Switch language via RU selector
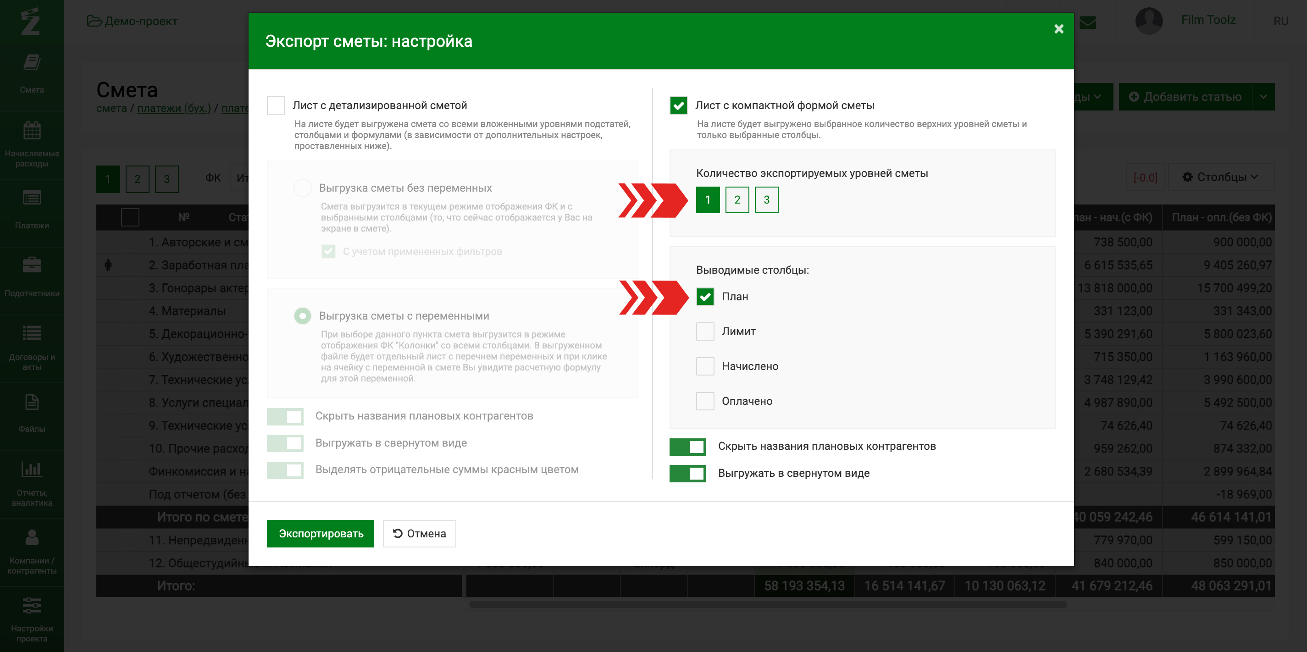 click(x=1280, y=21)
